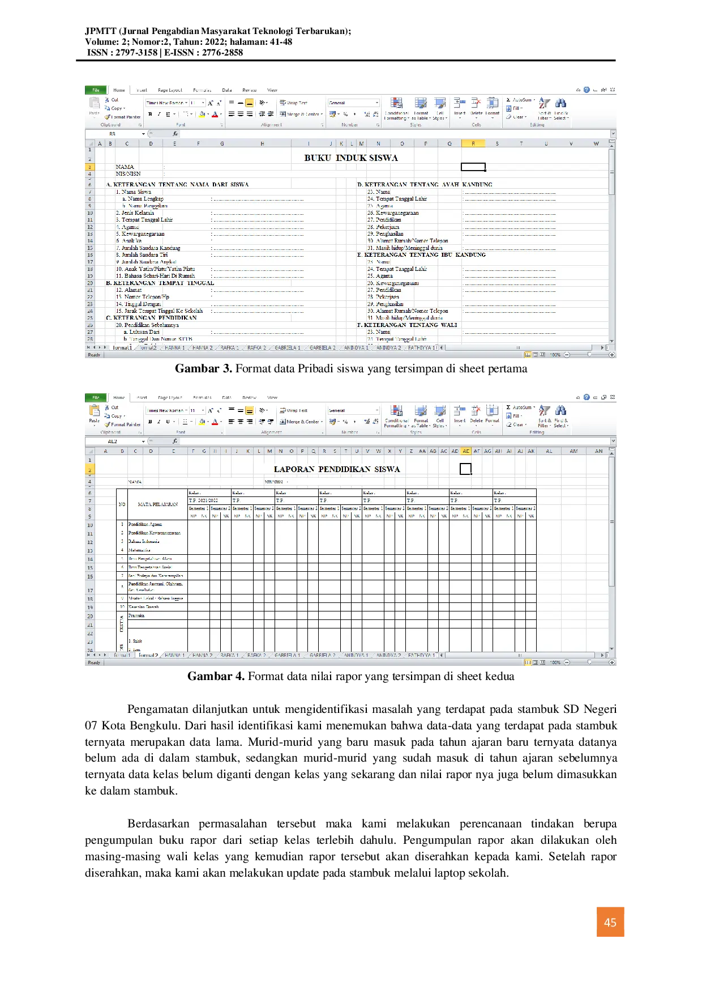Toggle Wrap Text in Gambar 3 Excel

[293, 103]
